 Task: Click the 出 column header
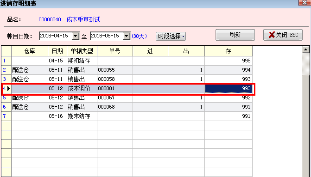[x=186, y=51]
